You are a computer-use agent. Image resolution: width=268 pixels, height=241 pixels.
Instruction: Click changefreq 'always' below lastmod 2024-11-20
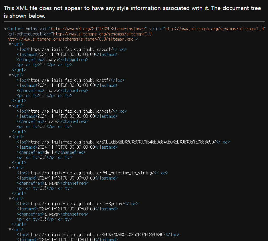(52, 60)
